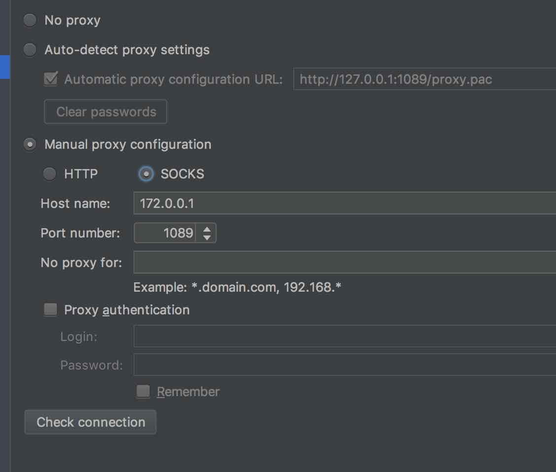Click the blue selected sidebar item

point(5,67)
